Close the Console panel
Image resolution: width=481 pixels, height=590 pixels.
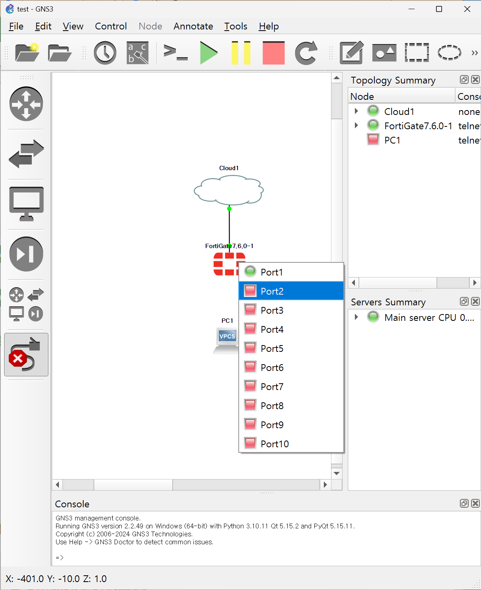475,503
